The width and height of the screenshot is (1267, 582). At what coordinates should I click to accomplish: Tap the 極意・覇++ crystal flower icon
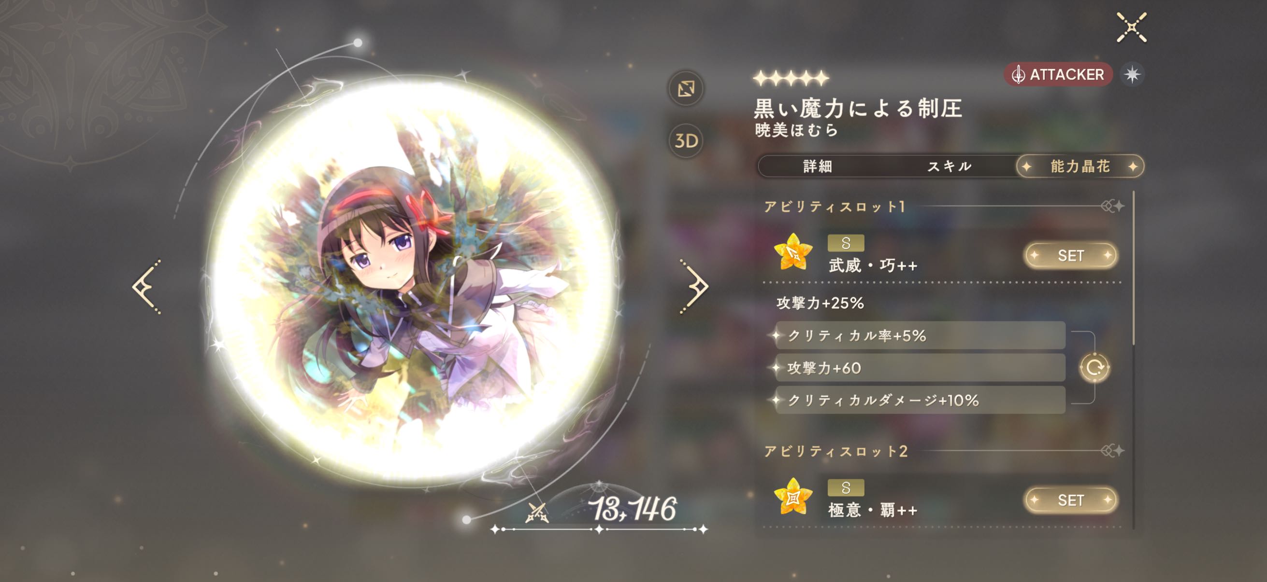click(x=792, y=497)
